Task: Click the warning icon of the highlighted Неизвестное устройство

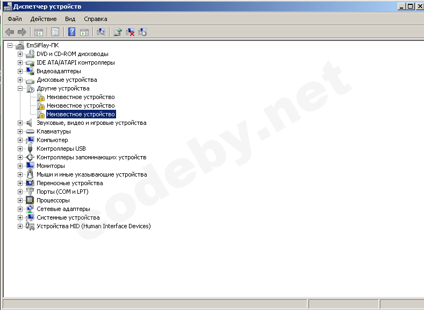Action: click(40, 114)
